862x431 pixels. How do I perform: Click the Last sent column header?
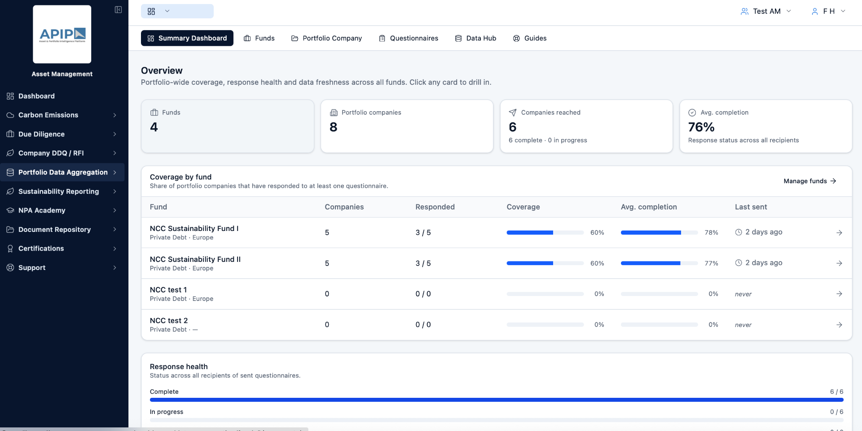(751, 207)
